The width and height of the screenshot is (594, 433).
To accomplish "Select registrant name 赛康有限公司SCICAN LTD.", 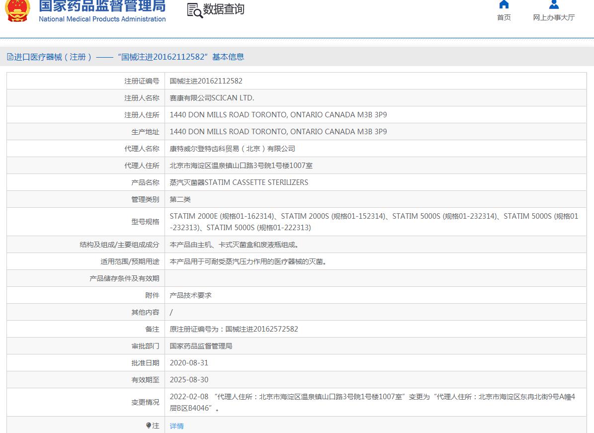I will (x=212, y=98).
